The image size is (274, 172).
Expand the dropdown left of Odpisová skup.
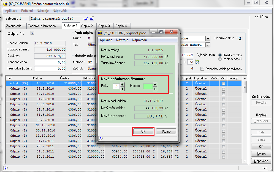pos(208,39)
